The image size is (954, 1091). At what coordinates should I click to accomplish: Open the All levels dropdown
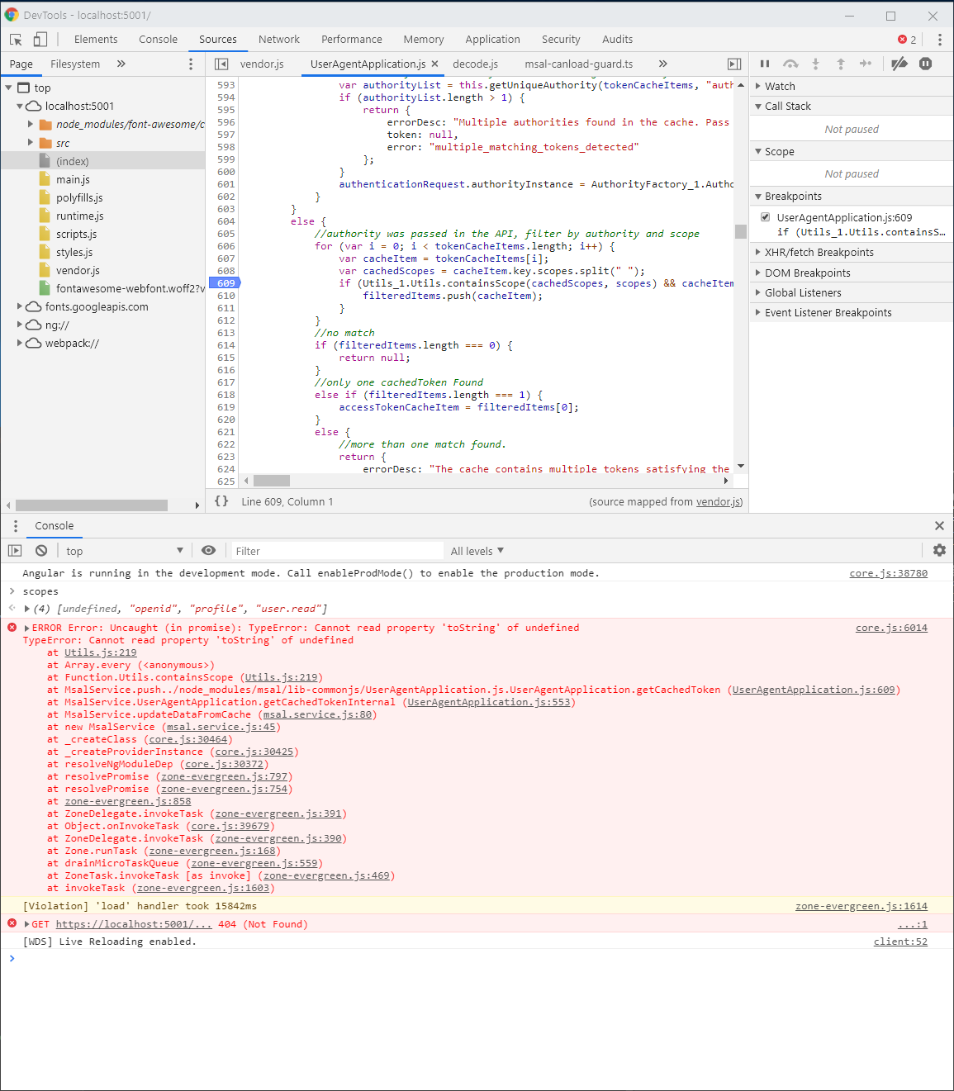pyautogui.click(x=477, y=550)
